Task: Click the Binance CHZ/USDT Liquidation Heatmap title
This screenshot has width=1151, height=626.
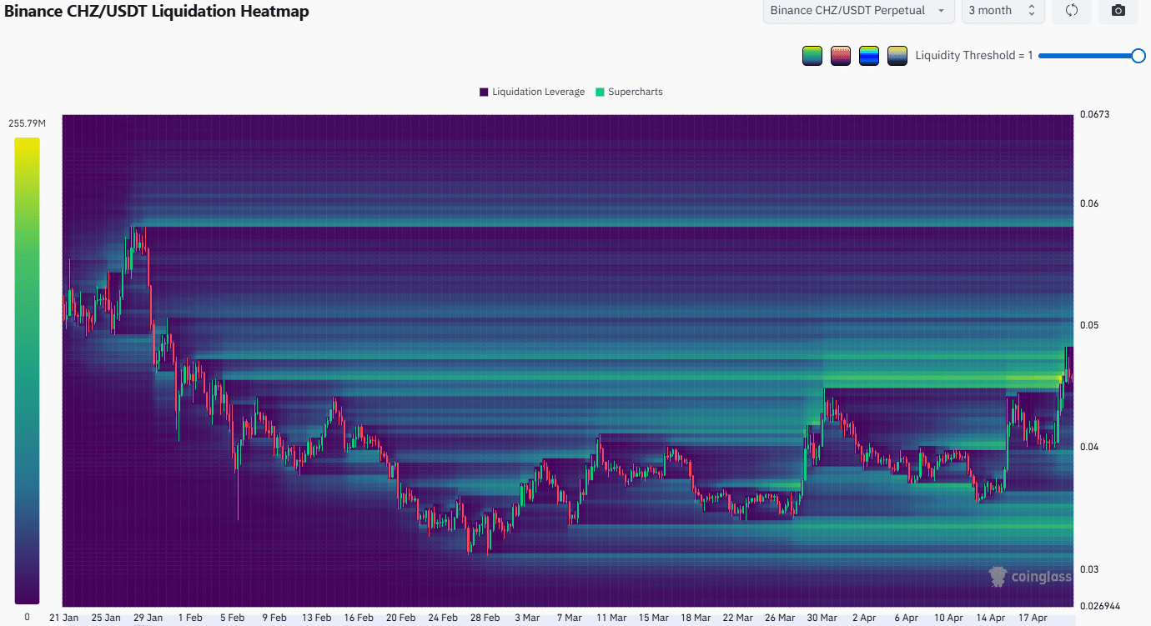Action: coord(157,12)
